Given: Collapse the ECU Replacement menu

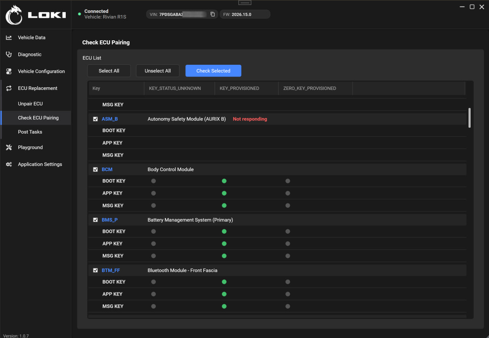Looking at the screenshot, I should coord(36,88).
